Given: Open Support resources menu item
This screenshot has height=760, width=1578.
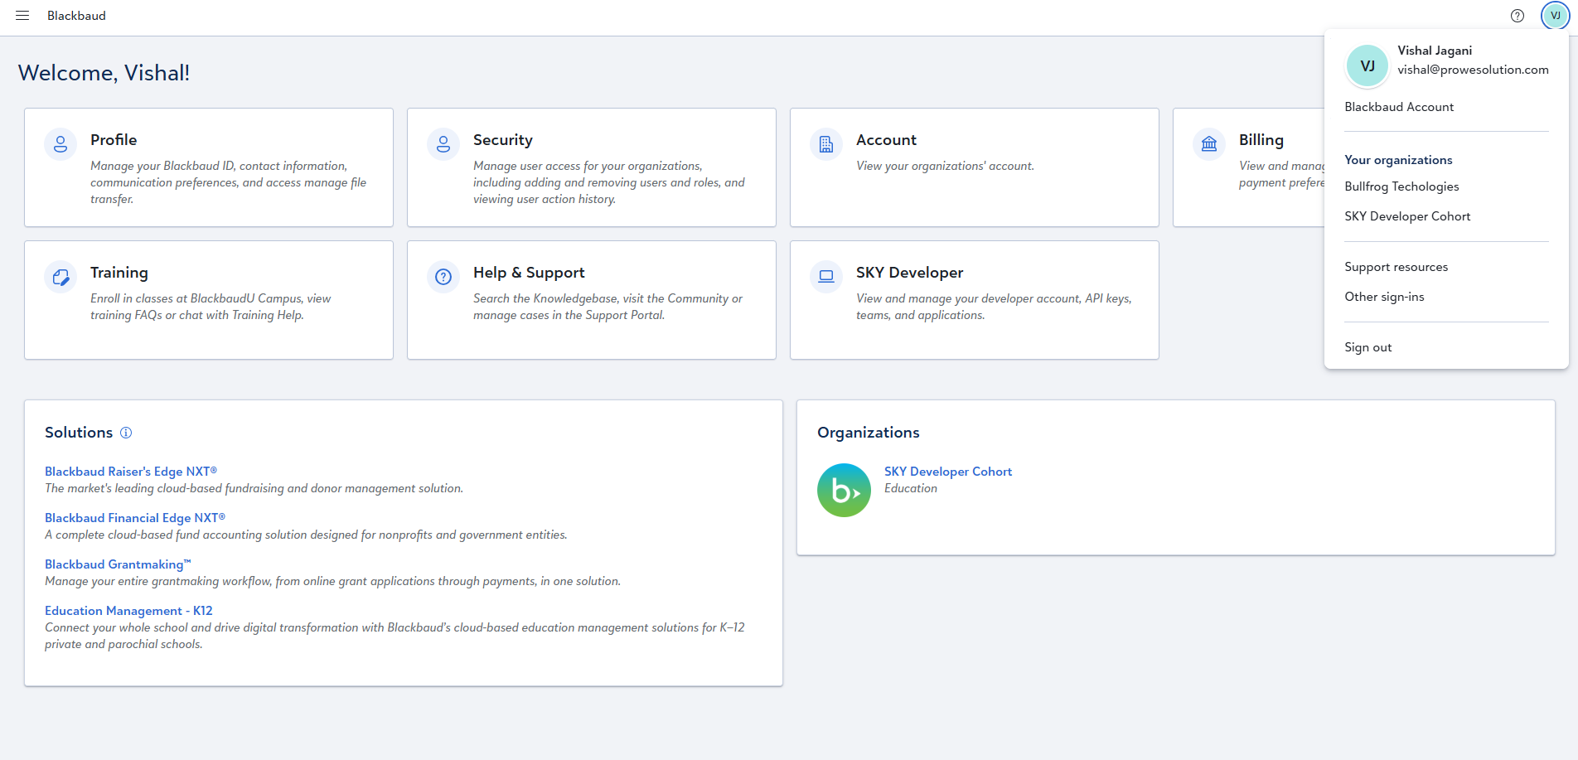Looking at the screenshot, I should [1396, 267].
